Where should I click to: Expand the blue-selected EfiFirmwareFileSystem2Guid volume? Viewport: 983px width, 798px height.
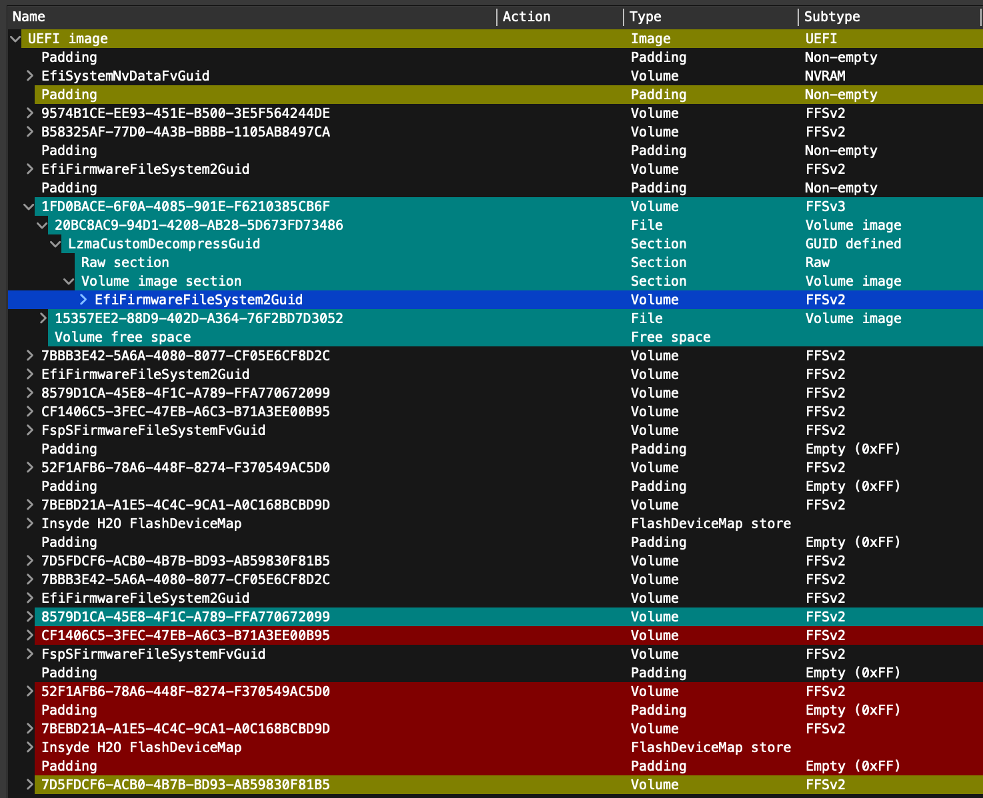tap(83, 300)
